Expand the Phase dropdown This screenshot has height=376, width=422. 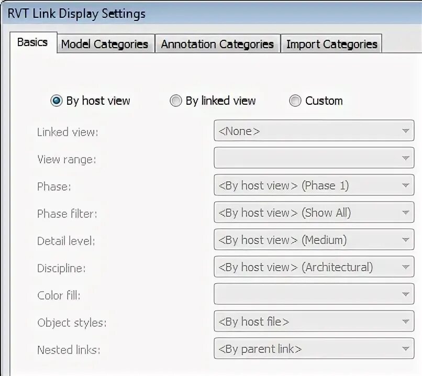click(x=314, y=185)
